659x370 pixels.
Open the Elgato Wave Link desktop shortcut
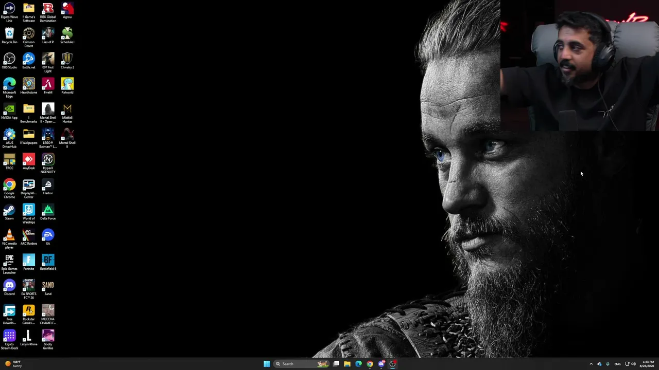pos(9,12)
